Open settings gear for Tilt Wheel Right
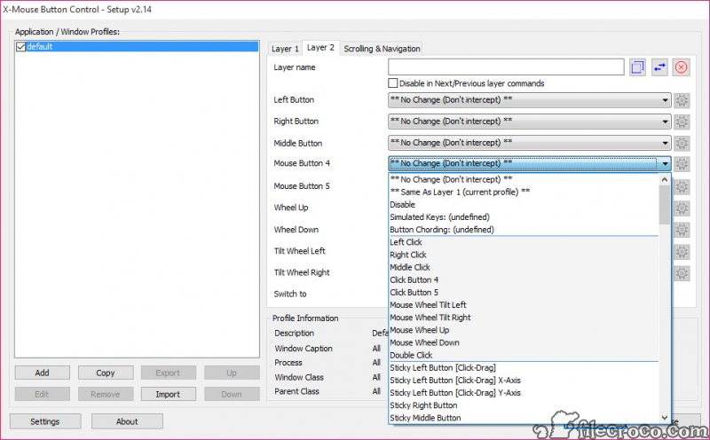This screenshot has height=440, width=710. click(x=682, y=273)
